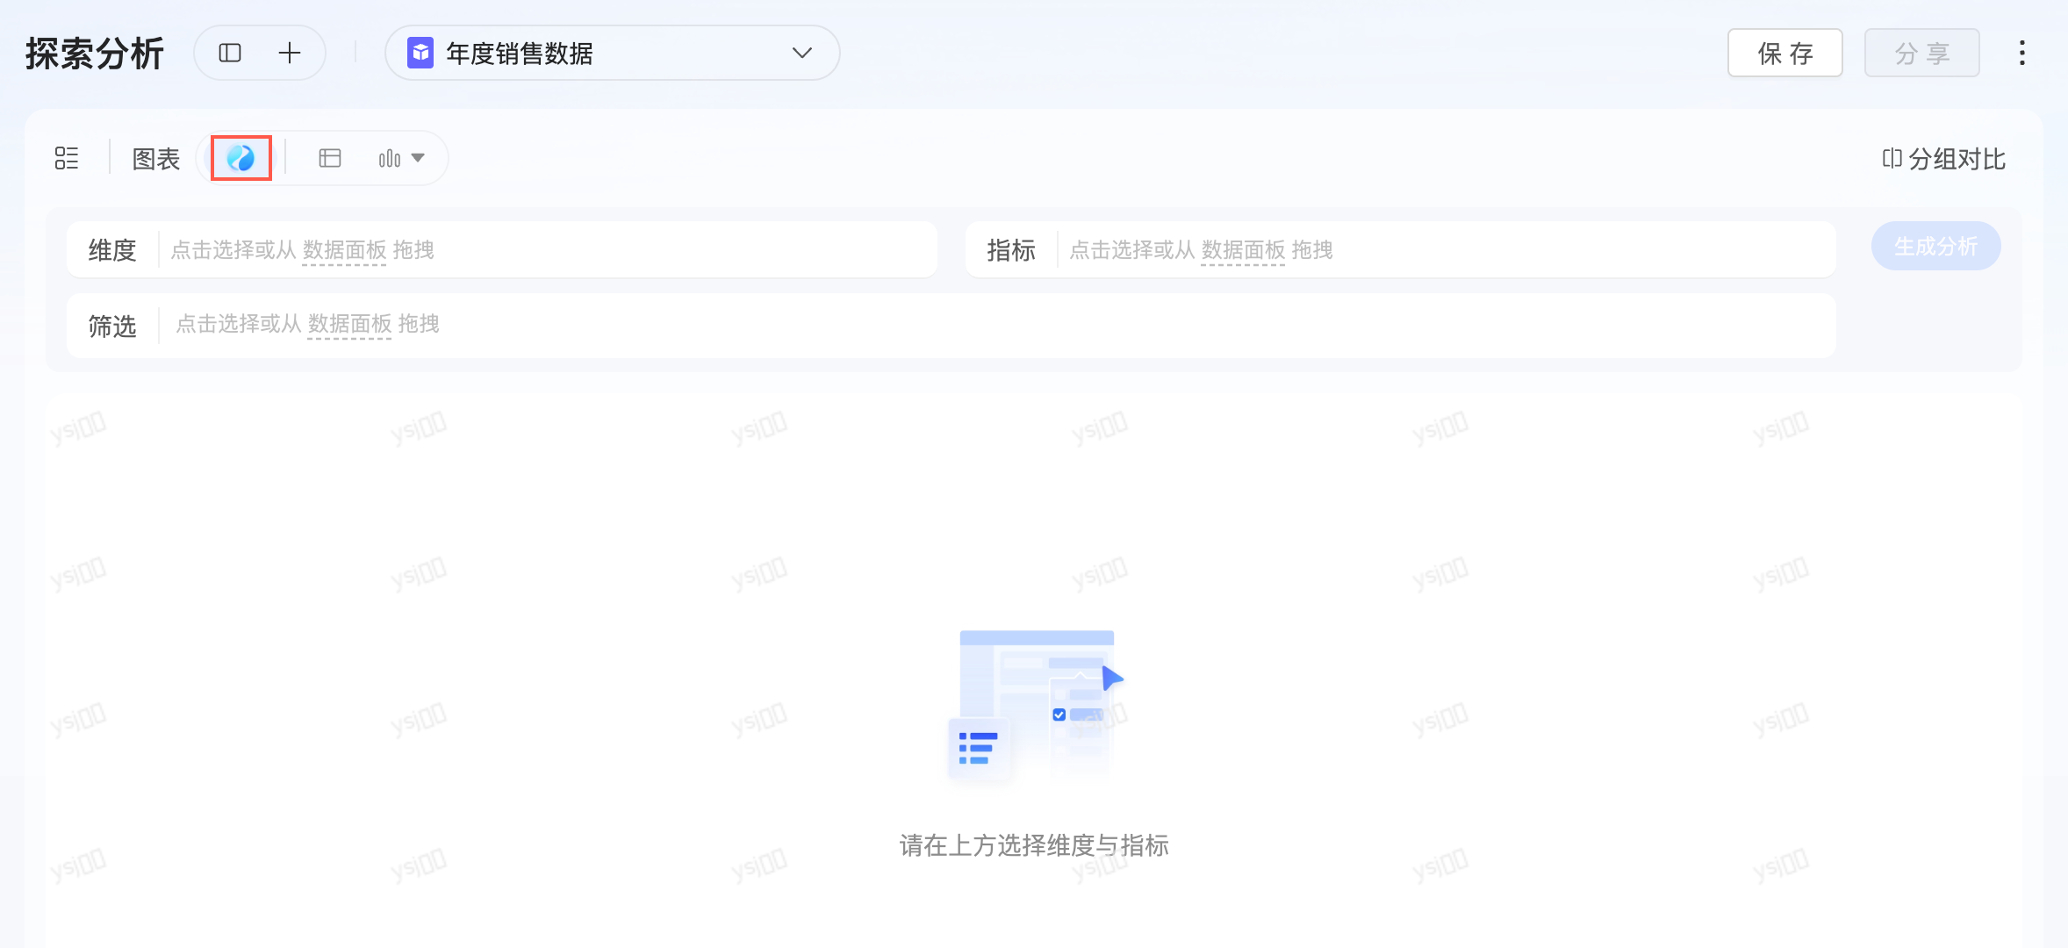Open the 分组对比 split compare option
Image resolution: width=2068 pixels, height=948 pixels.
(x=1943, y=159)
